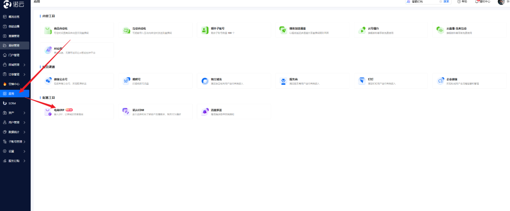510x211 pixels.
Task: Click the 消息推送 bell icon
Action: (205, 112)
